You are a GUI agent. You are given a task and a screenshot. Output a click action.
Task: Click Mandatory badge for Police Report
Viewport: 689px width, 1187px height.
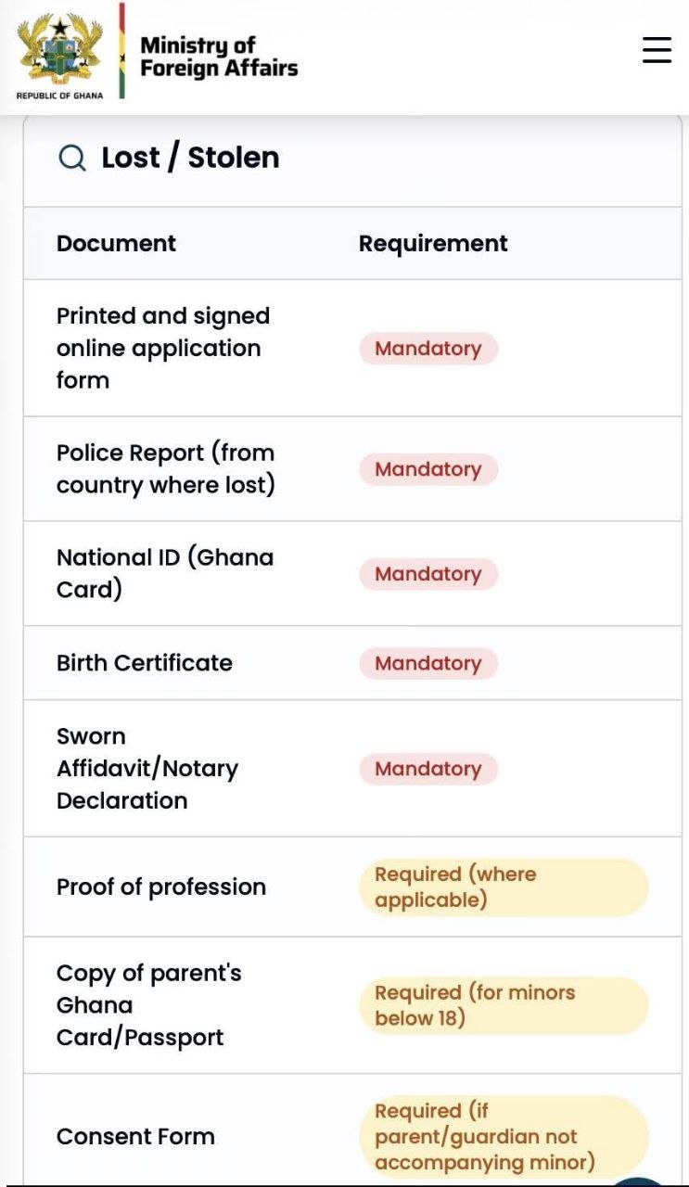pyautogui.click(x=428, y=469)
